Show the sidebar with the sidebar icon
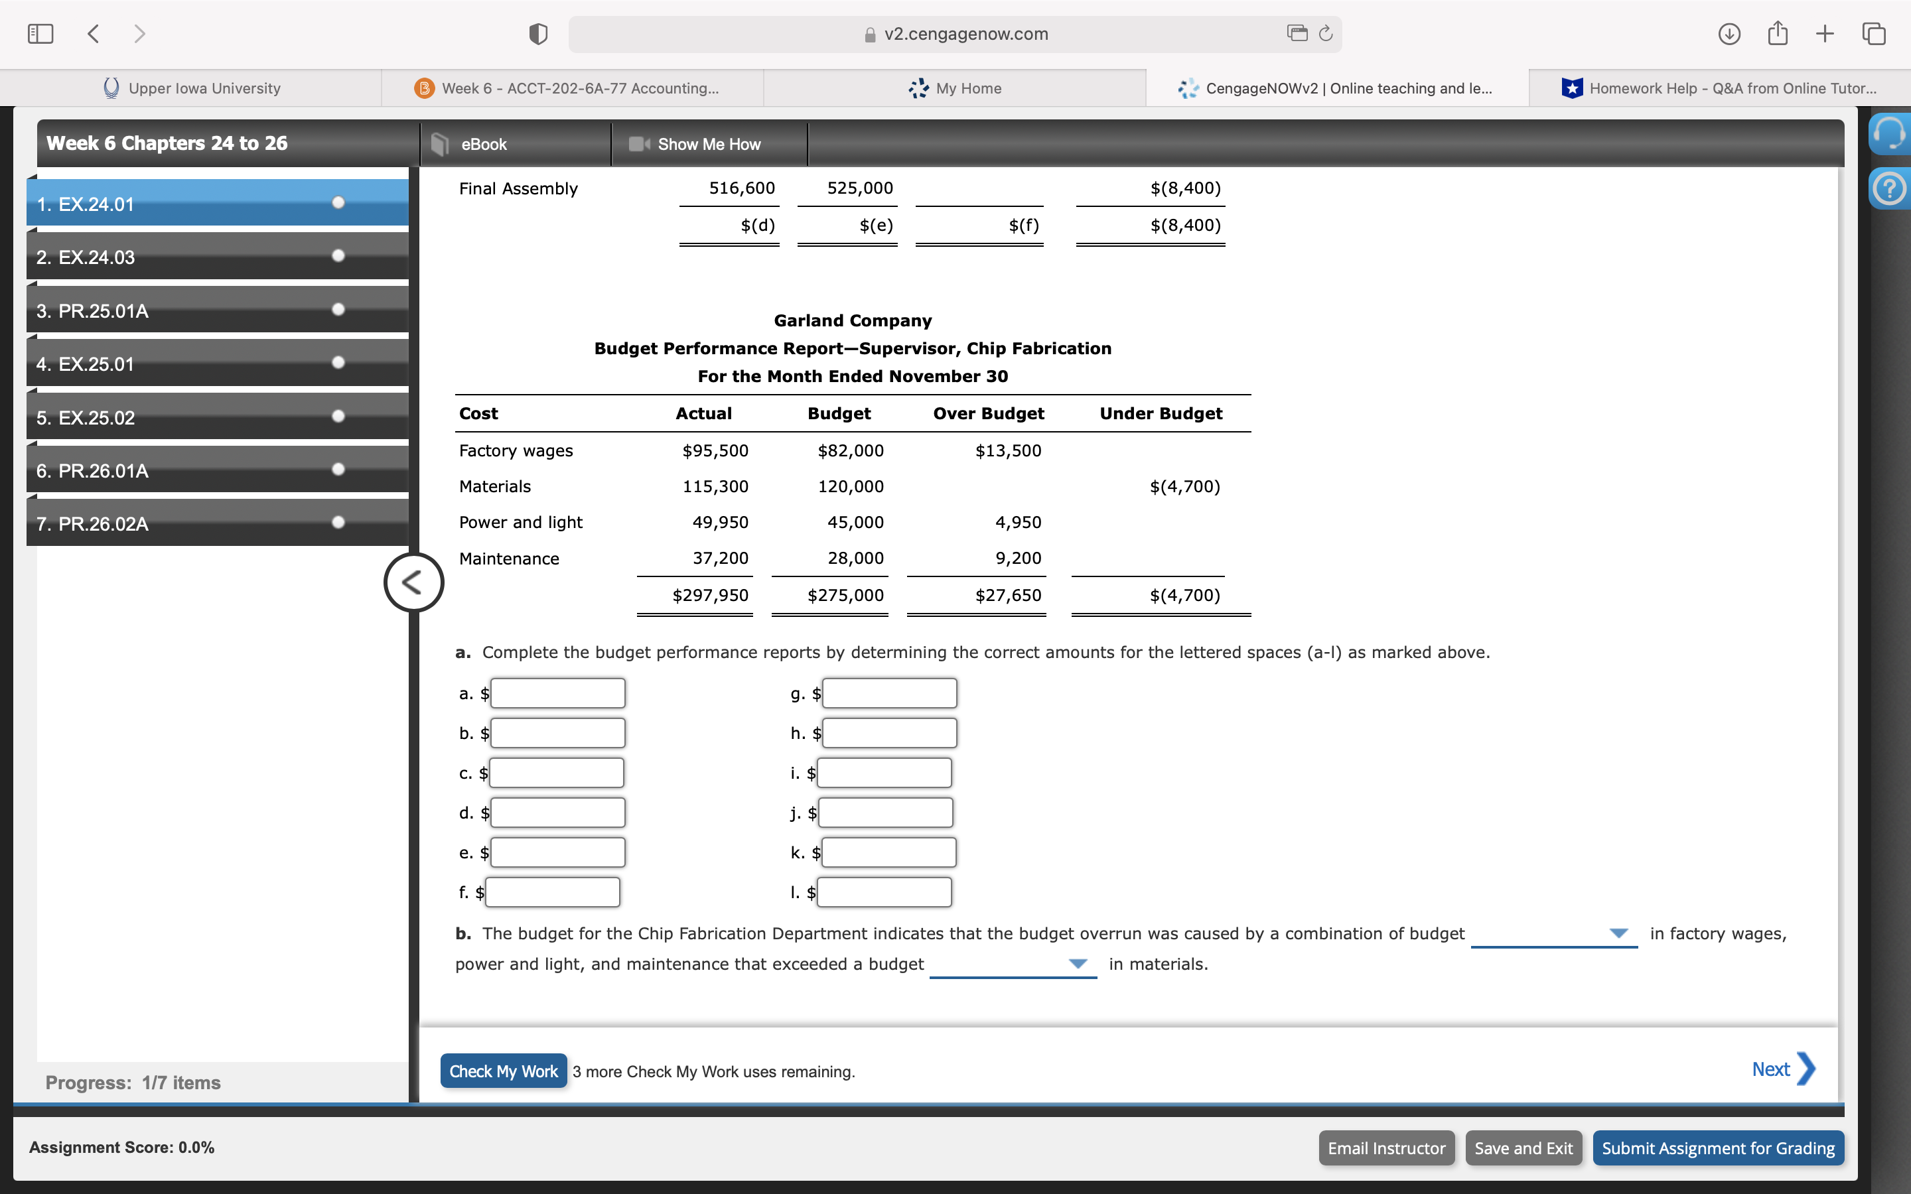The width and height of the screenshot is (1911, 1194). pos(40,33)
